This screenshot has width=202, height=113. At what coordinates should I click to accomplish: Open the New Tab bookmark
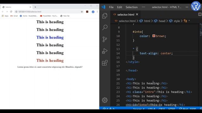coord(65,16)
